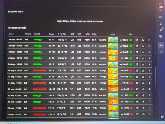Open the VS matchmaking sidebar item
Image resolution: width=165 pixels, height=124 pixels.
tap(160, 17)
